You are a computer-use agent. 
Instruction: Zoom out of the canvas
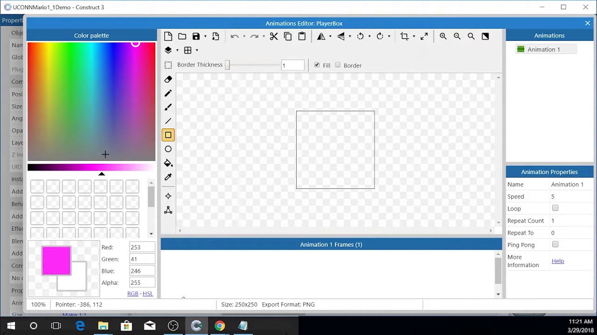point(457,36)
